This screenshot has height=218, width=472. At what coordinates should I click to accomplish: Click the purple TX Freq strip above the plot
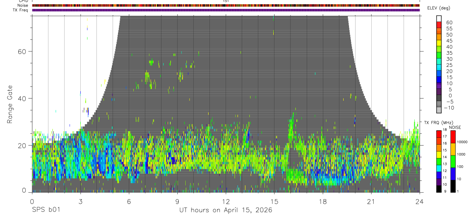point(226,10)
